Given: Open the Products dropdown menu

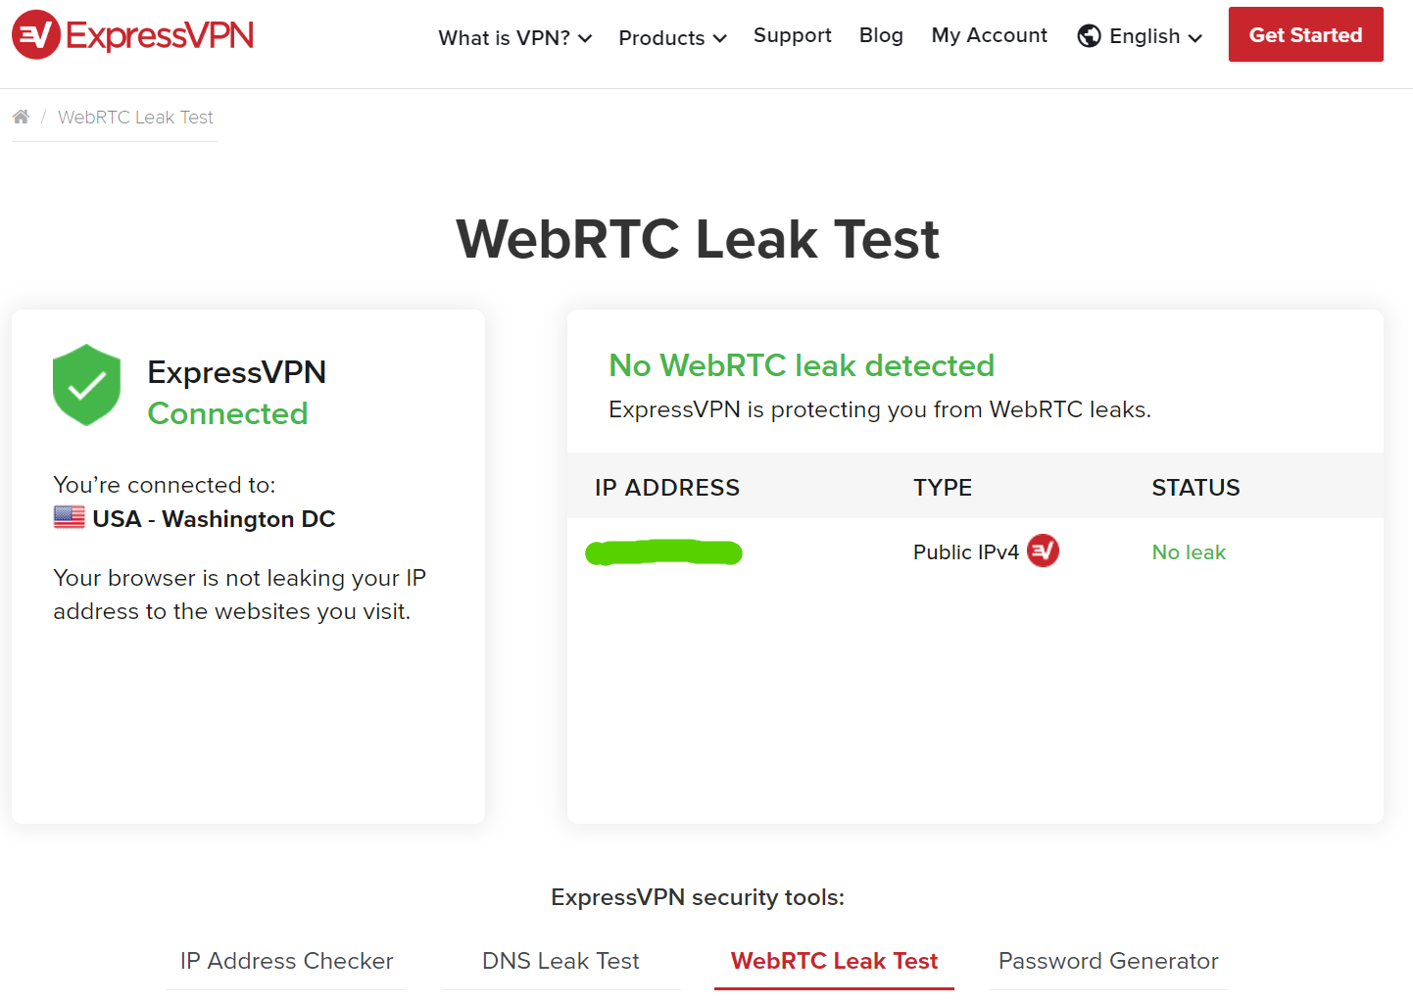Looking at the screenshot, I should point(672,38).
